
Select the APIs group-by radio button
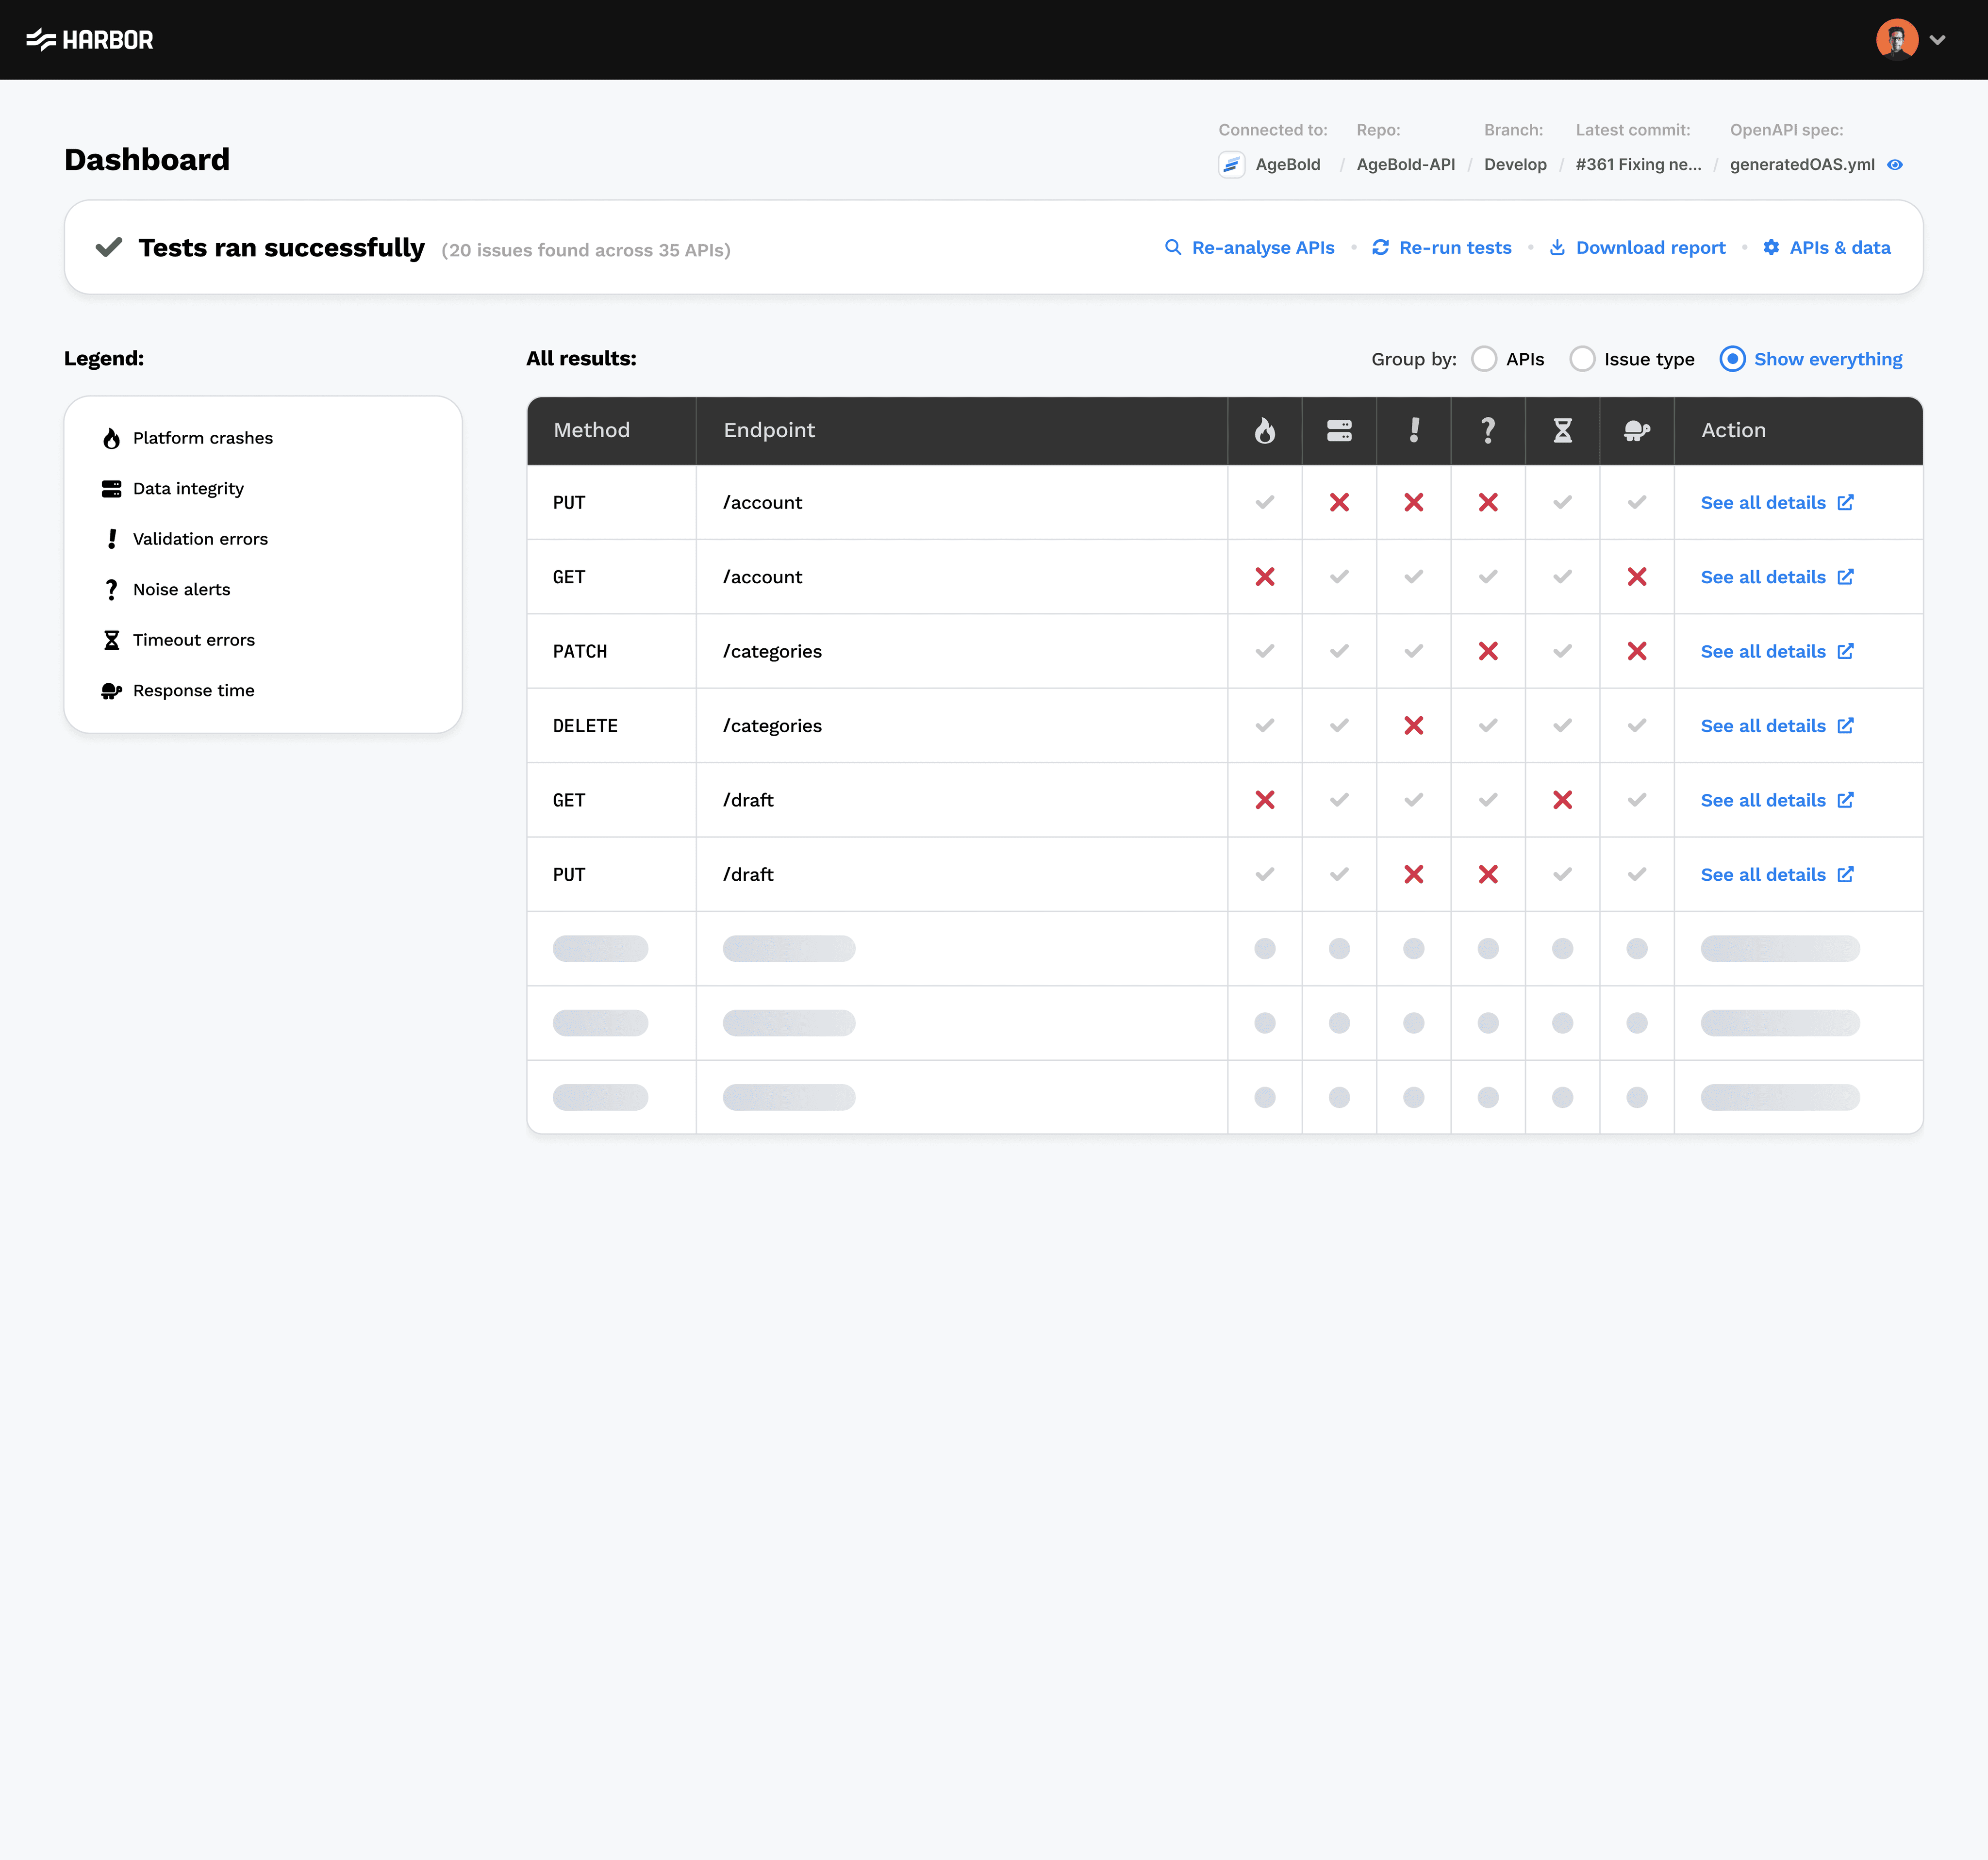tap(1484, 359)
